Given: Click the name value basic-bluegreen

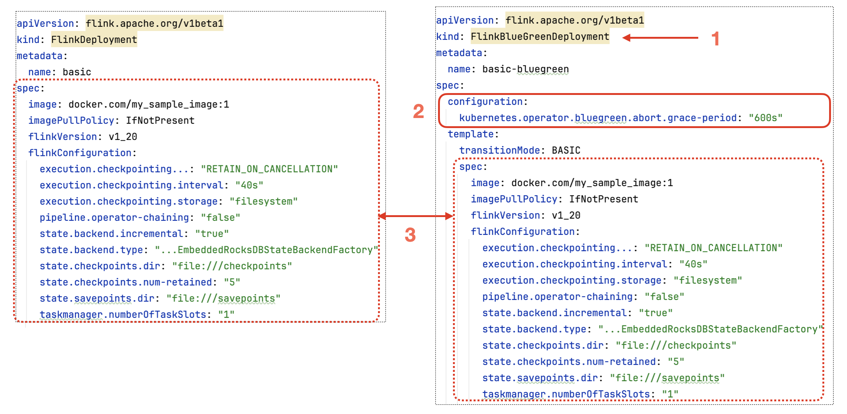Looking at the screenshot, I should coord(525,69).
